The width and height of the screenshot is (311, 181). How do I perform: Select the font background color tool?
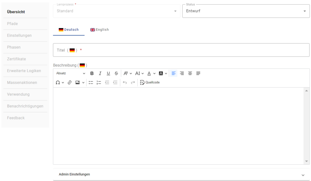161,73
